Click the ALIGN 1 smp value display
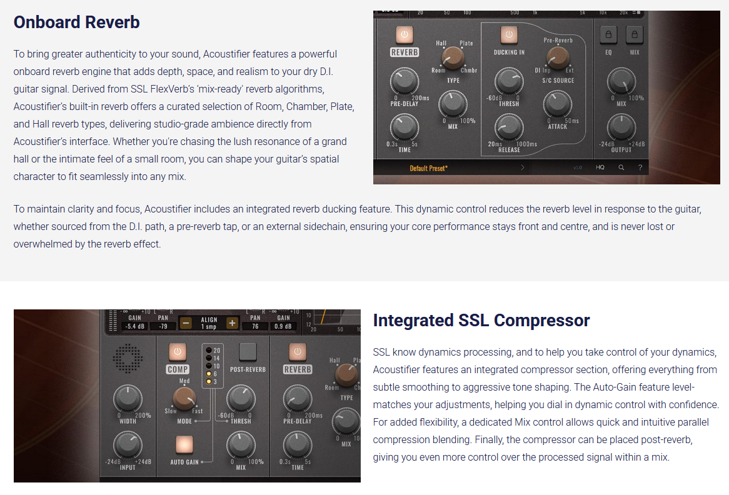Image resolution: width=729 pixels, height=495 pixels. point(209,327)
